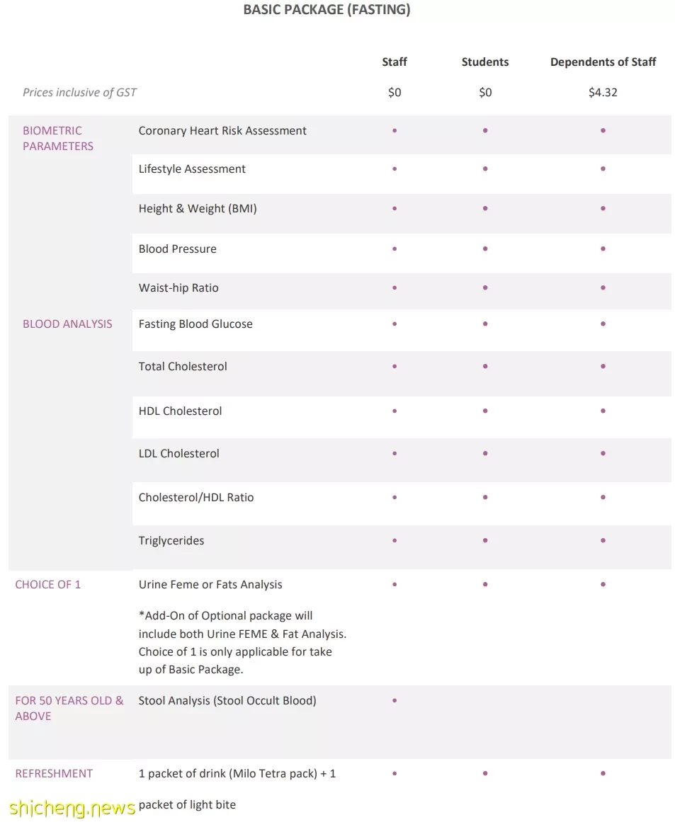Screen dimensions: 675x822
Task: Click the Students dot for Urine Feme row
Action: pyautogui.click(x=485, y=584)
